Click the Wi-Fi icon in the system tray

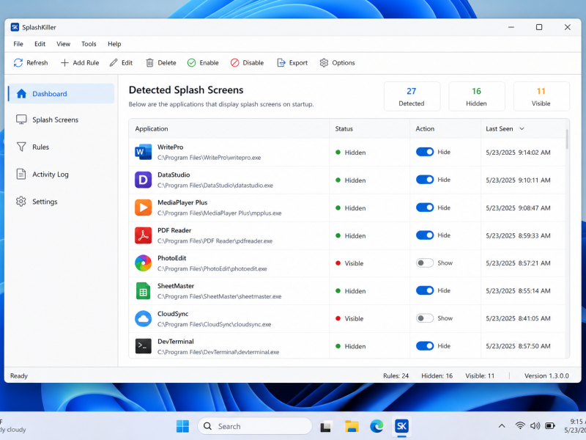click(520, 426)
